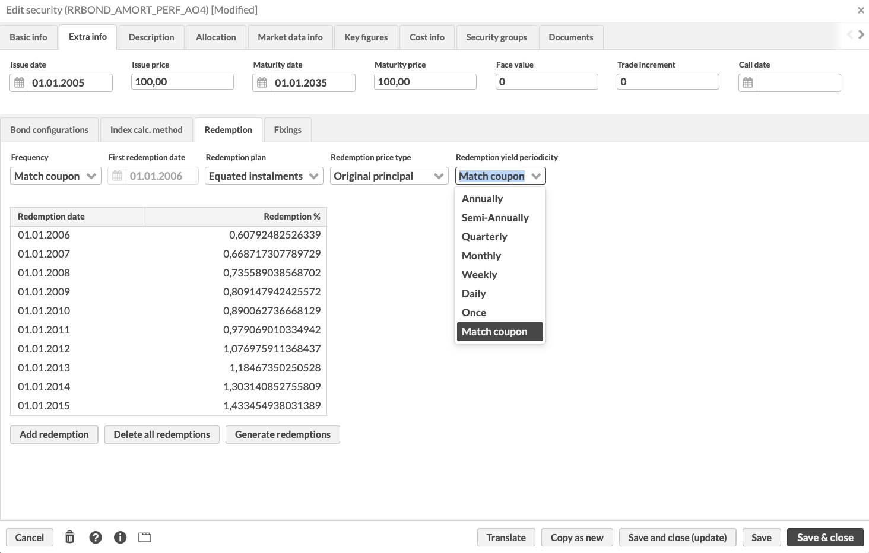Click the Add redemption button
Screen dimensions: 869x553
coord(54,434)
